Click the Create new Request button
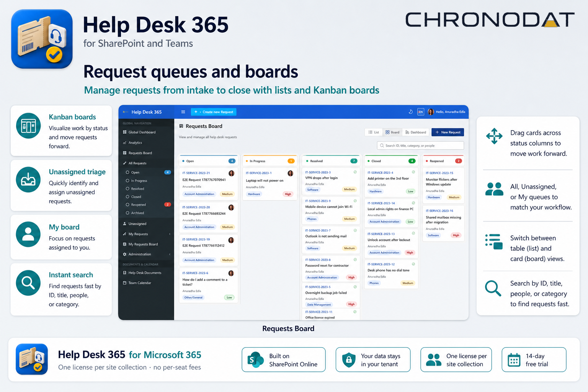This screenshot has height=392, width=588. click(x=214, y=112)
